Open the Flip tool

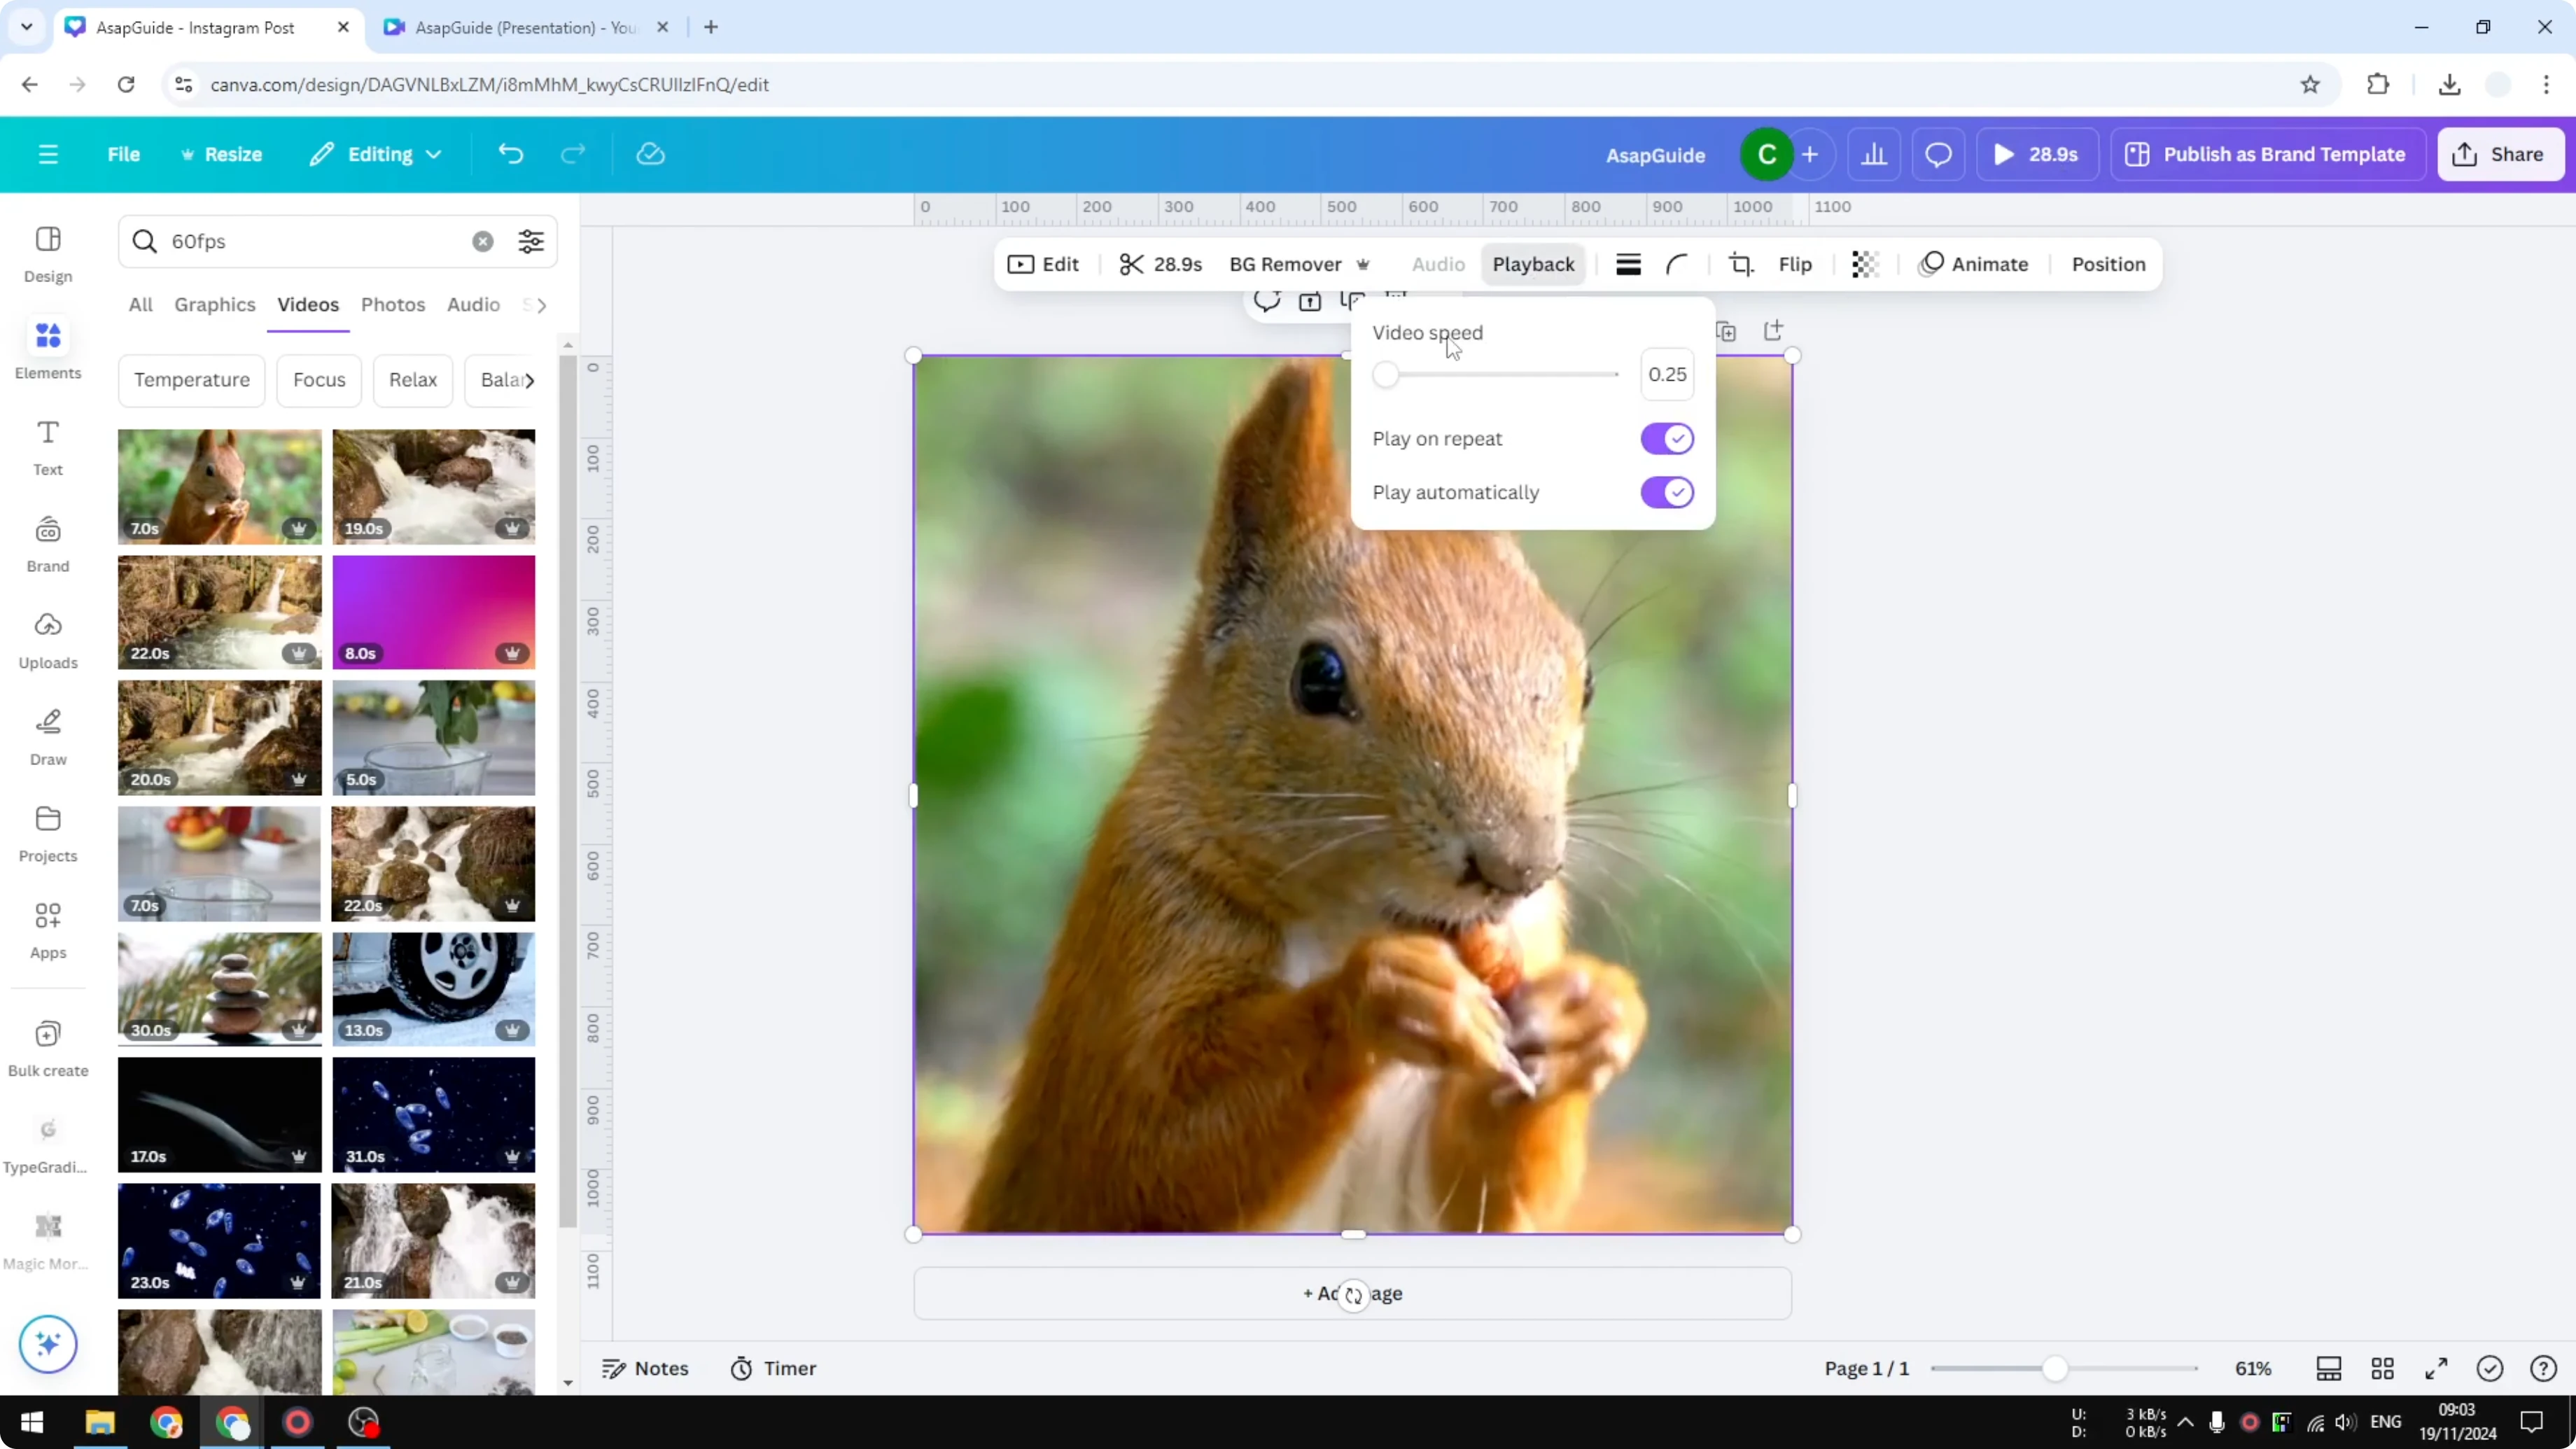[x=1795, y=264]
